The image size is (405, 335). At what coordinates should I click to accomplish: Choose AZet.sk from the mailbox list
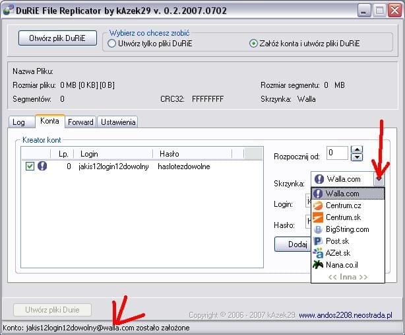click(x=348, y=253)
